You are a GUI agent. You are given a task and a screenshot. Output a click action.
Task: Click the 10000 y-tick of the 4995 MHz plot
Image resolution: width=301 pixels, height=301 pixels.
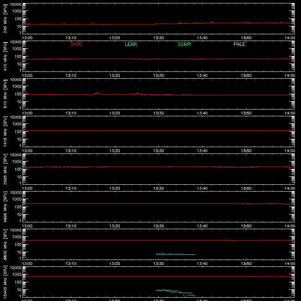click(16, 193)
